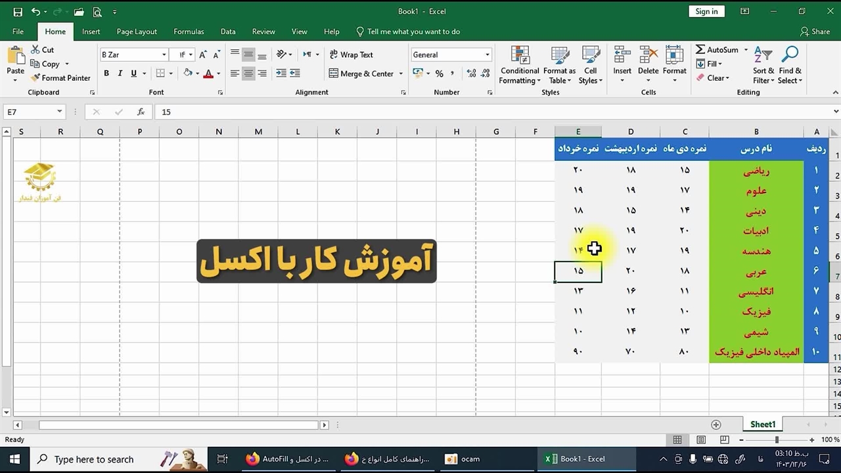Click the Percent Style icon

point(439,74)
